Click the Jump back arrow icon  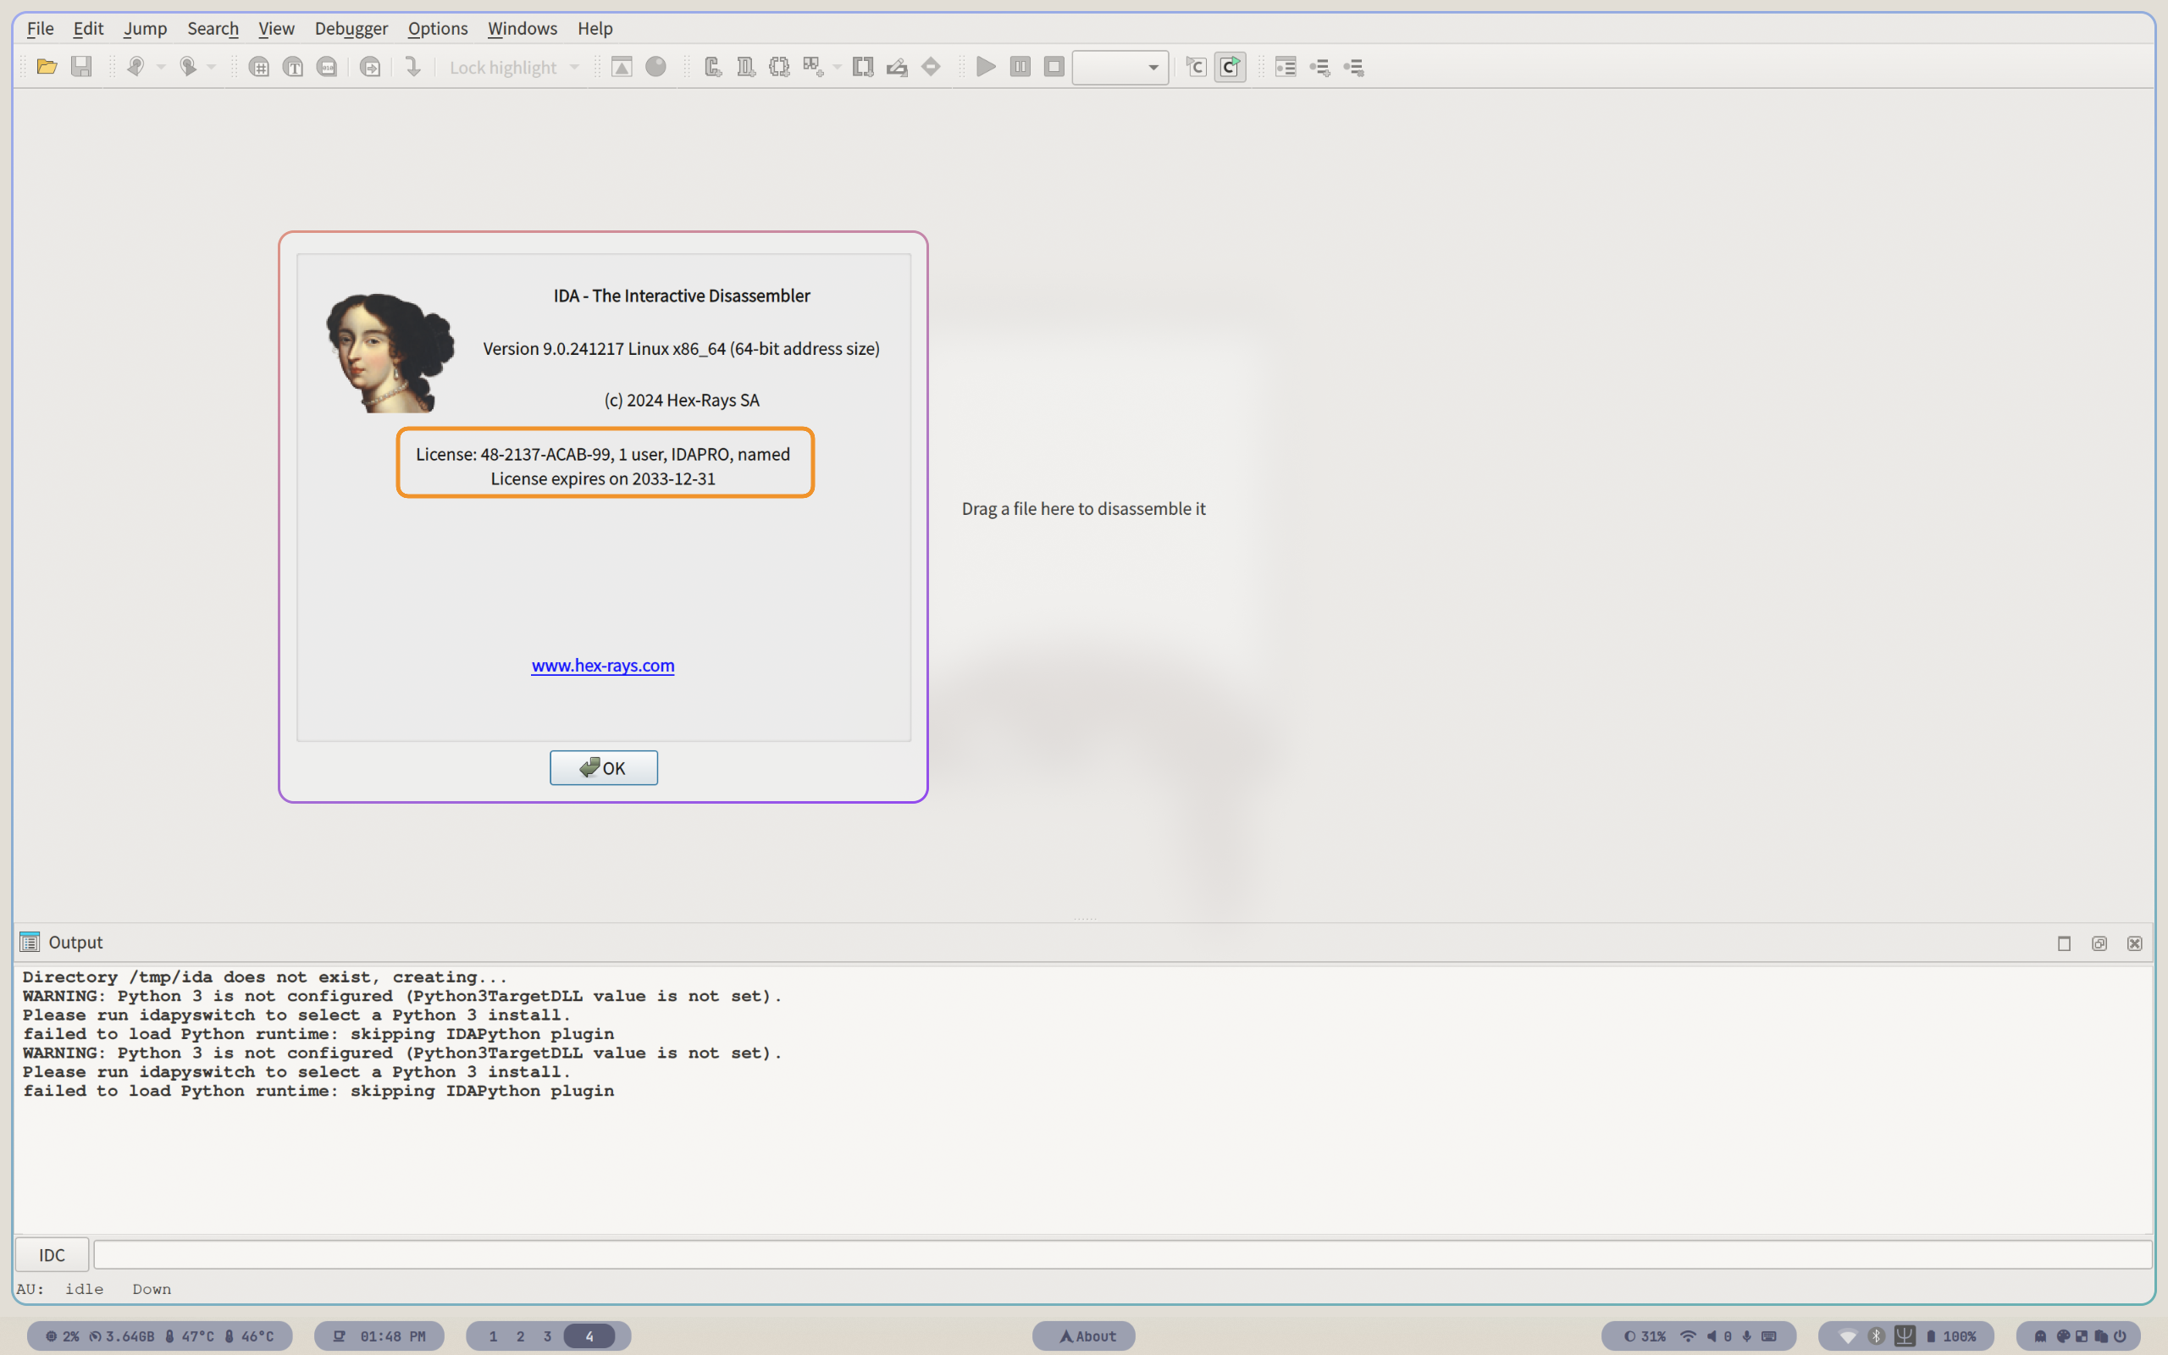135,66
